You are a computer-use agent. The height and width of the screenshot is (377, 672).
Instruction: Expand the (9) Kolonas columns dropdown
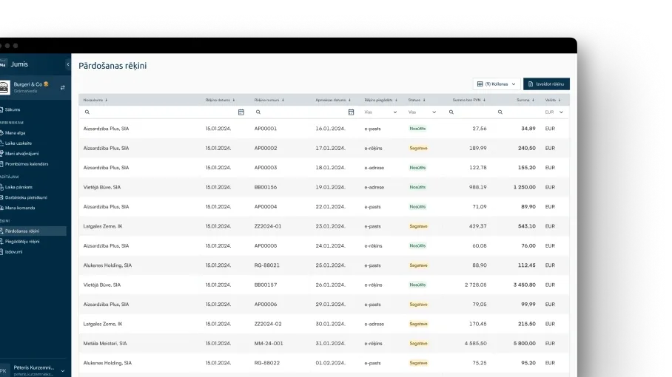(x=497, y=84)
